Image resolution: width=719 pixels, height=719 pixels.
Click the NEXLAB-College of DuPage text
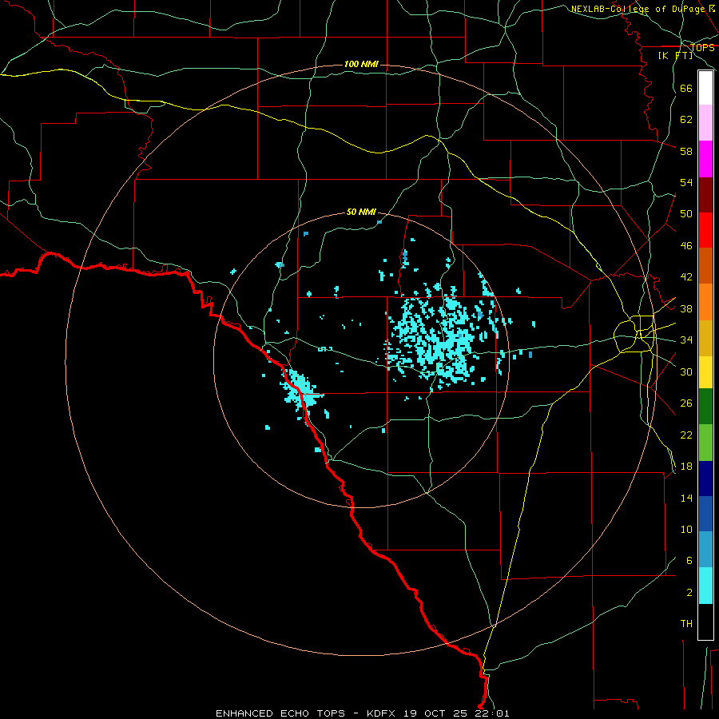(x=638, y=9)
